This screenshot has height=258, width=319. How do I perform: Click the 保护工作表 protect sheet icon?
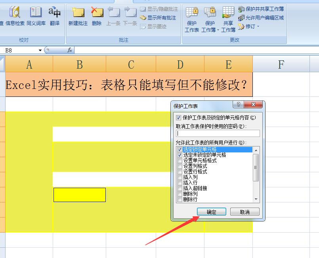[192, 19]
